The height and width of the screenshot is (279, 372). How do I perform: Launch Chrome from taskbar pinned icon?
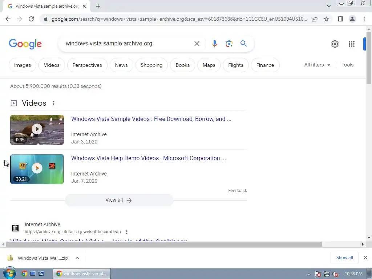point(24,274)
